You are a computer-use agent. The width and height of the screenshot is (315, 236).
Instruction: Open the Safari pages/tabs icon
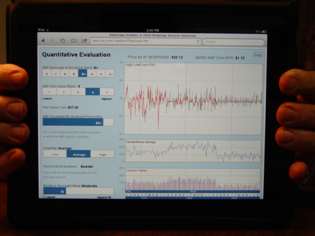tap(63, 41)
